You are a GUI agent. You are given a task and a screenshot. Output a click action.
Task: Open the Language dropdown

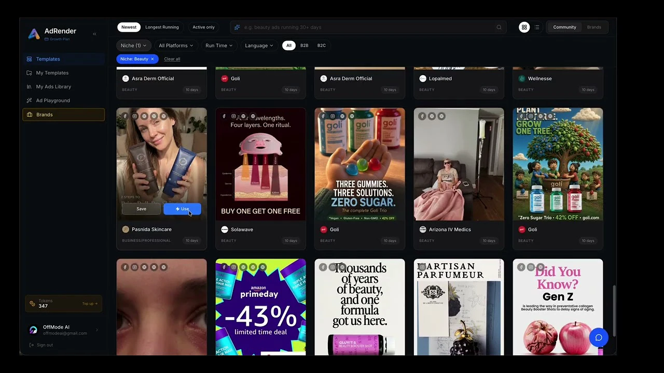[259, 46]
